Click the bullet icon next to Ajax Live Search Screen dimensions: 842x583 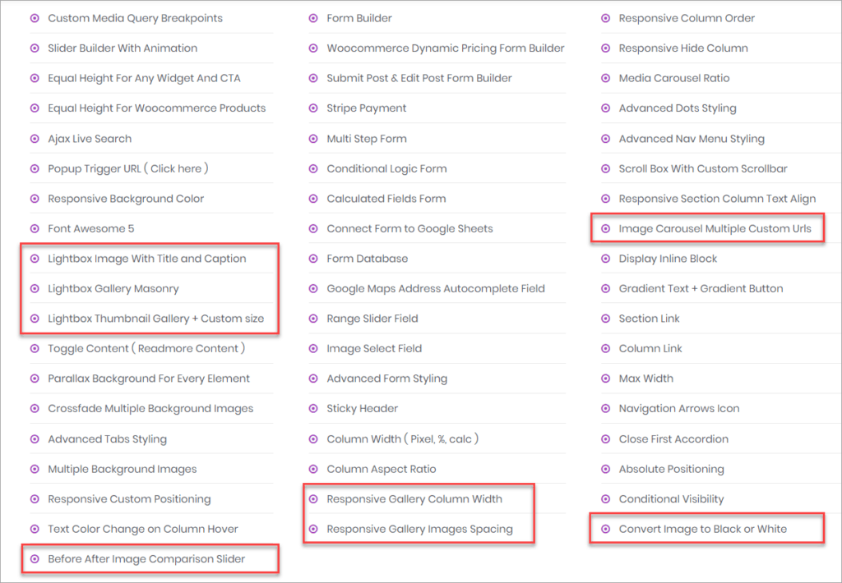[35, 139]
